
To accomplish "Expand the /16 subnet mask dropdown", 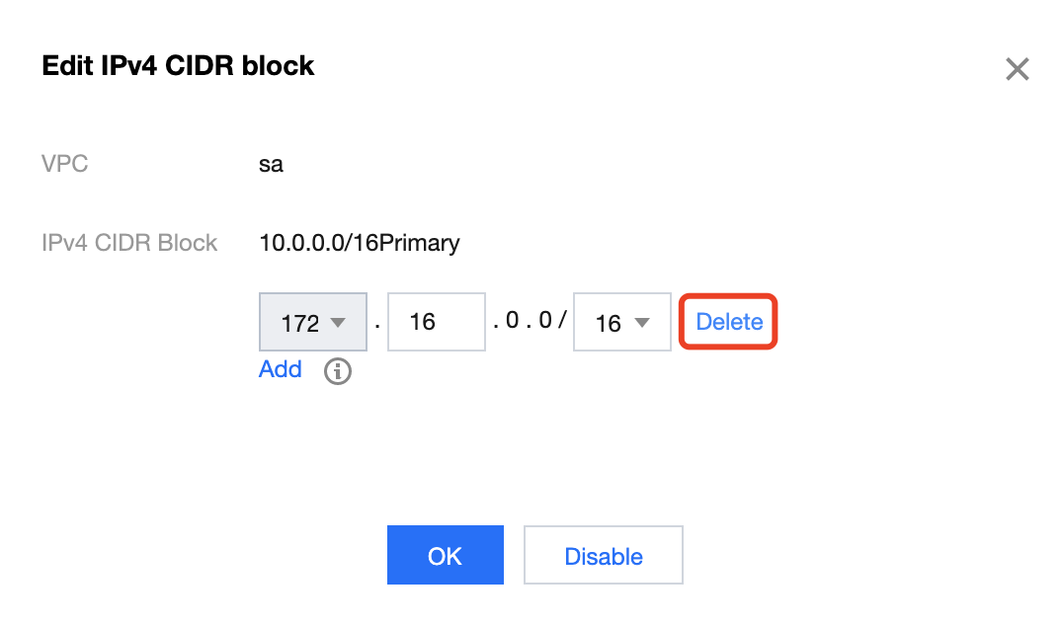I will tap(621, 322).
